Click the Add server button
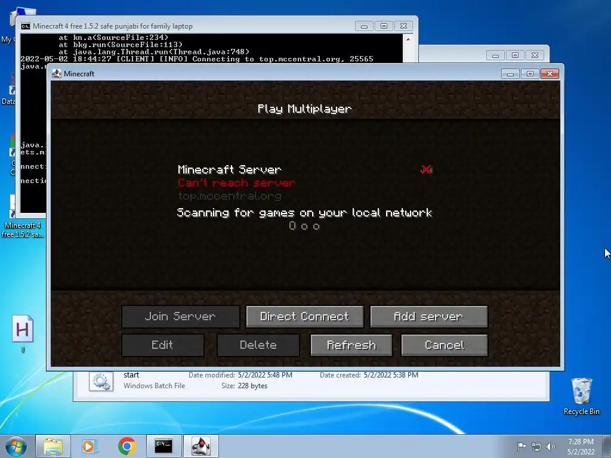Viewport: 611px width, 458px height. 428,316
